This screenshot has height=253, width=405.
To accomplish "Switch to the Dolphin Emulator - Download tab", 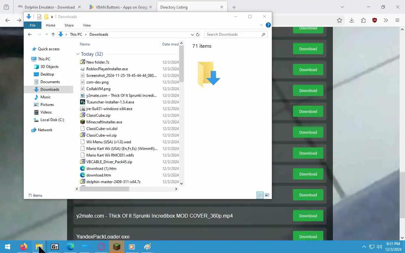I will [x=49, y=7].
